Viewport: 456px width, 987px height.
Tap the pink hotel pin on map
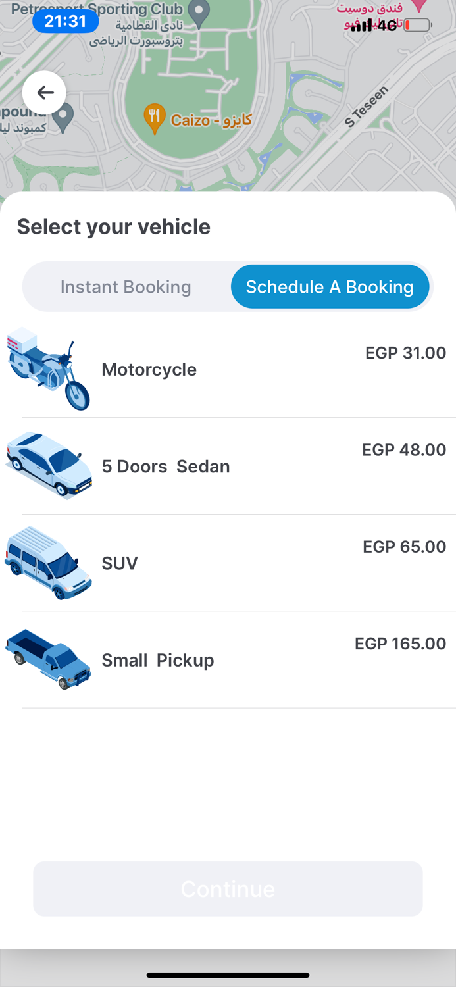coord(418,5)
